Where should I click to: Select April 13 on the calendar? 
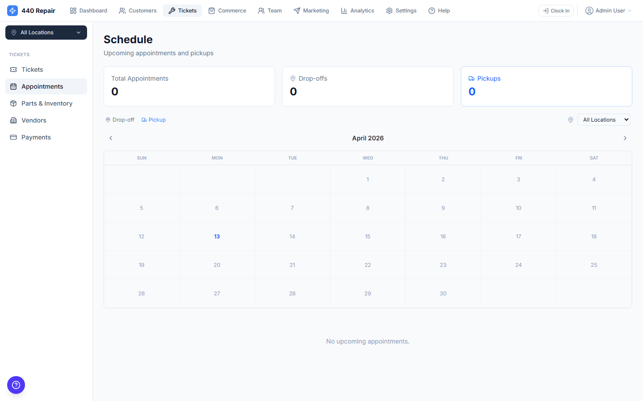217,236
